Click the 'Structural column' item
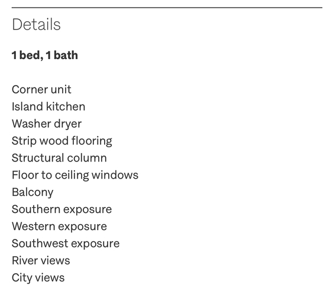The width and height of the screenshot is (334, 304). (x=59, y=158)
